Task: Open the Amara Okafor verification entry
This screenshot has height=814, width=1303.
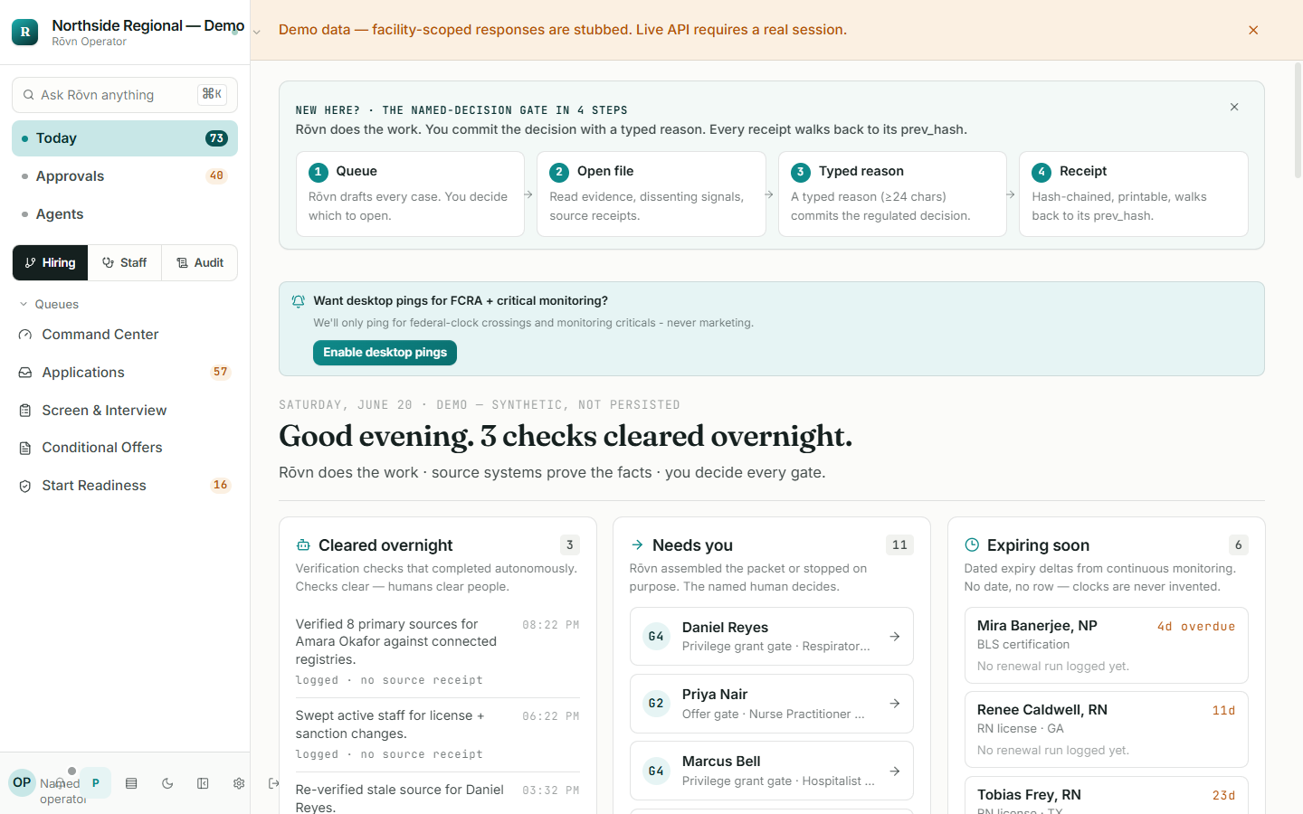Action: [x=438, y=651]
